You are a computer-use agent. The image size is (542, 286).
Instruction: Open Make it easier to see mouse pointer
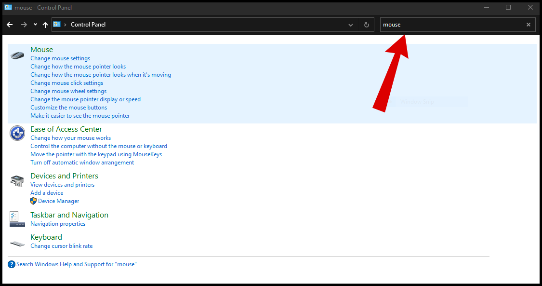point(80,116)
